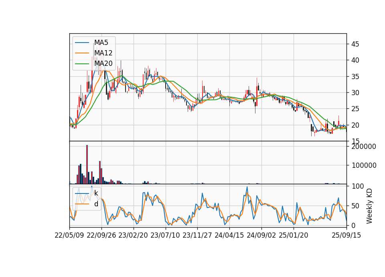Click the KD axis value 0
The image size is (385, 277).
(x=354, y=225)
